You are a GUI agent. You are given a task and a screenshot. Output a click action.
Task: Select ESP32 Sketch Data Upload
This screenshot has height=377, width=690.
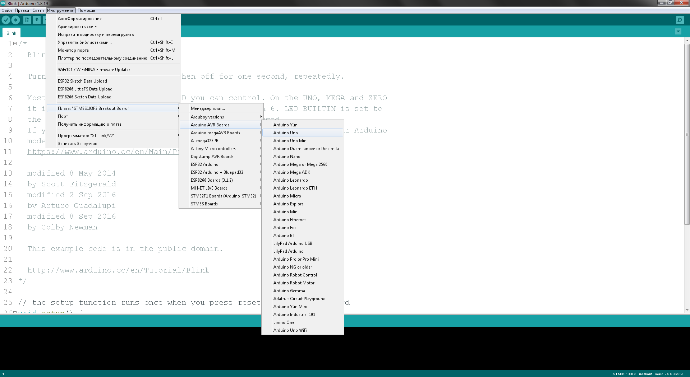coord(113,81)
